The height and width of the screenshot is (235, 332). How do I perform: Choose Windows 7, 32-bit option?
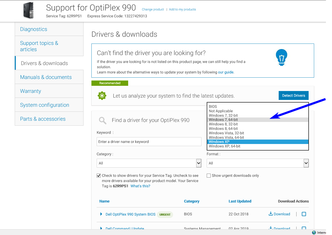(x=258, y=115)
